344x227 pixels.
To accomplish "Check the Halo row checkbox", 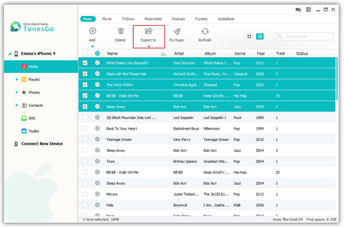I will click(85, 205).
